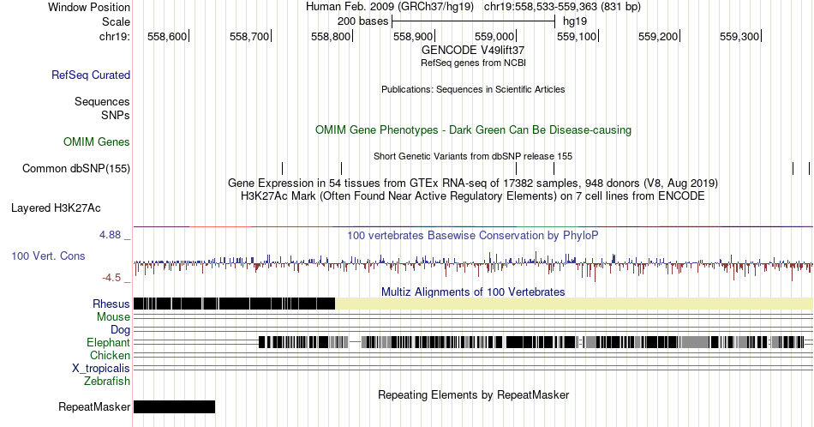Click 'OMIM Gene Phenotypes' green title

[473, 129]
